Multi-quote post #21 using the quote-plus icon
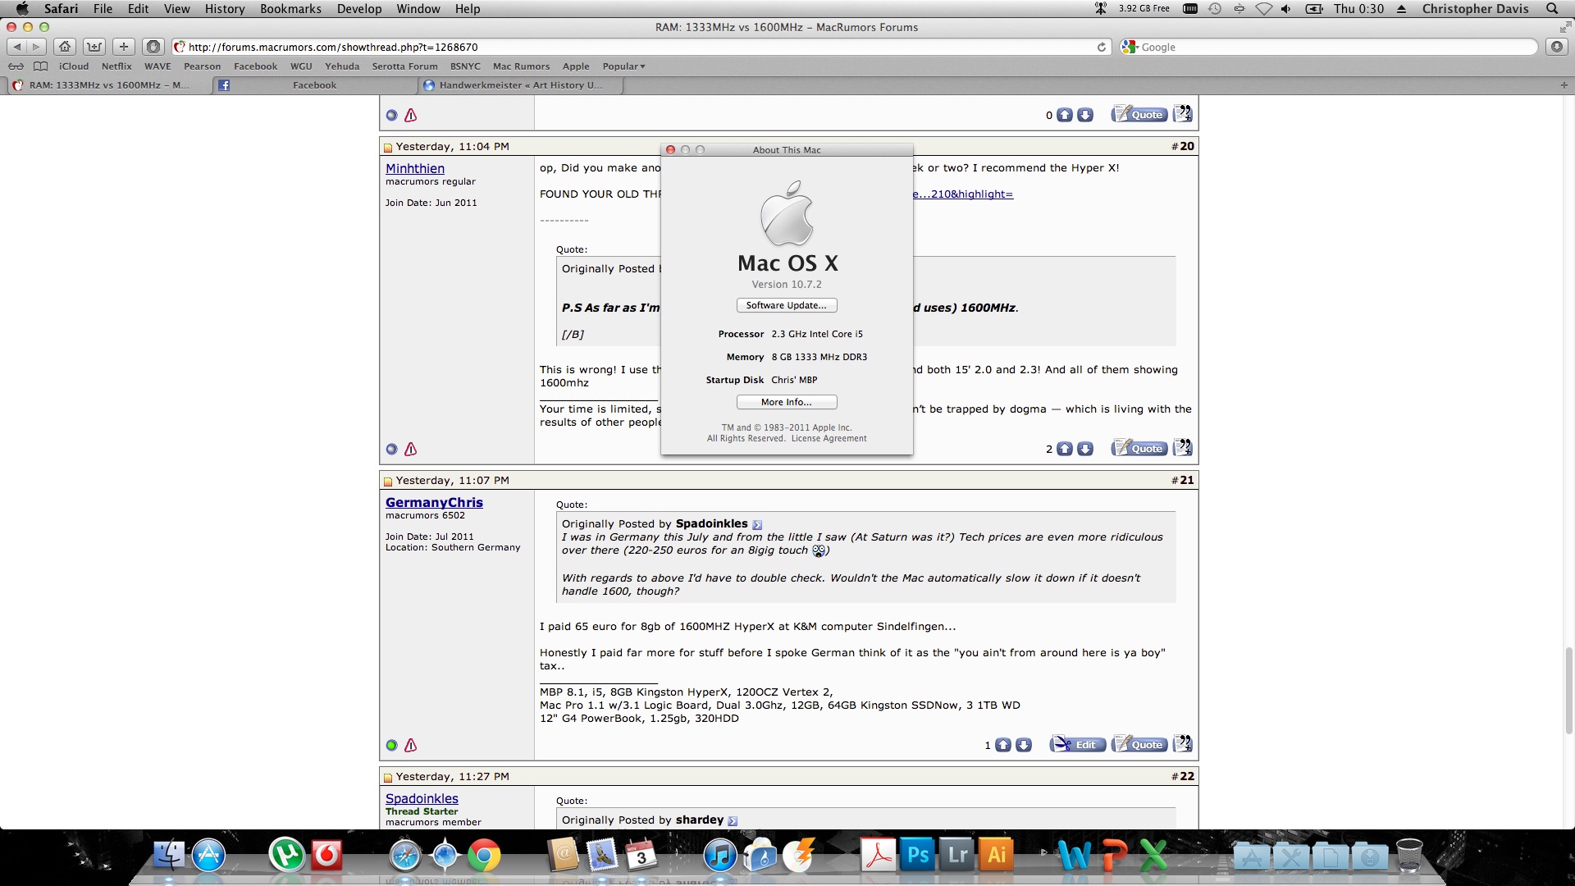This screenshot has height=886, width=1575. [x=1182, y=744]
